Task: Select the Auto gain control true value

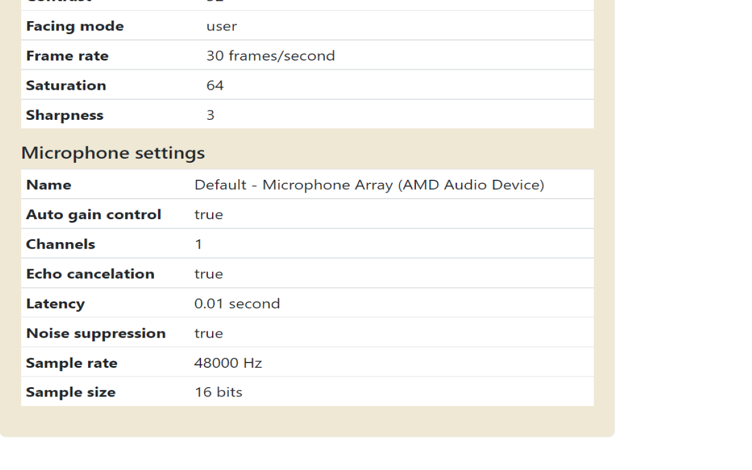Action: [209, 215]
